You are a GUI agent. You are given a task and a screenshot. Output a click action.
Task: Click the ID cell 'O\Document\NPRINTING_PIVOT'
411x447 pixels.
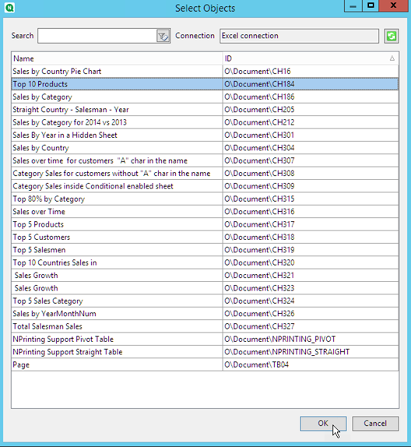coord(311,340)
